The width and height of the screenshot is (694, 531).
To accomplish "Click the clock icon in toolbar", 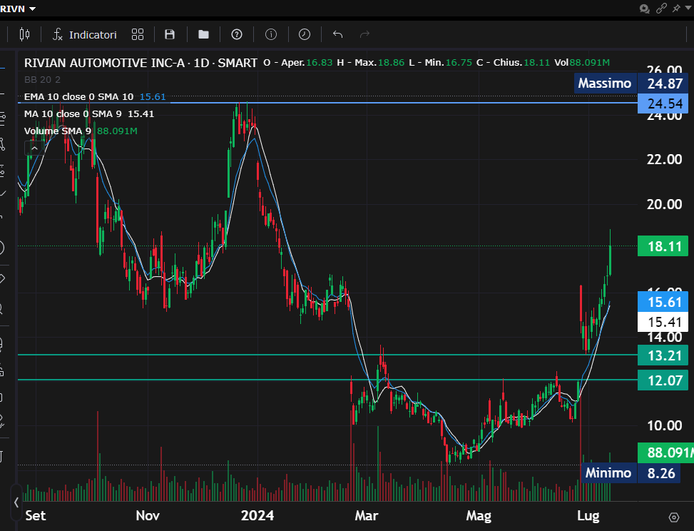I will pyautogui.click(x=304, y=34).
